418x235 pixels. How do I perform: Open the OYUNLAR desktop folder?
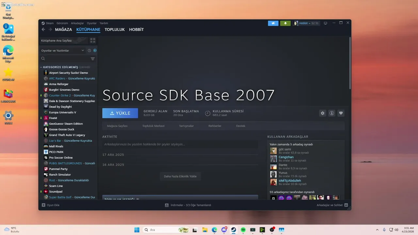click(x=8, y=75)
